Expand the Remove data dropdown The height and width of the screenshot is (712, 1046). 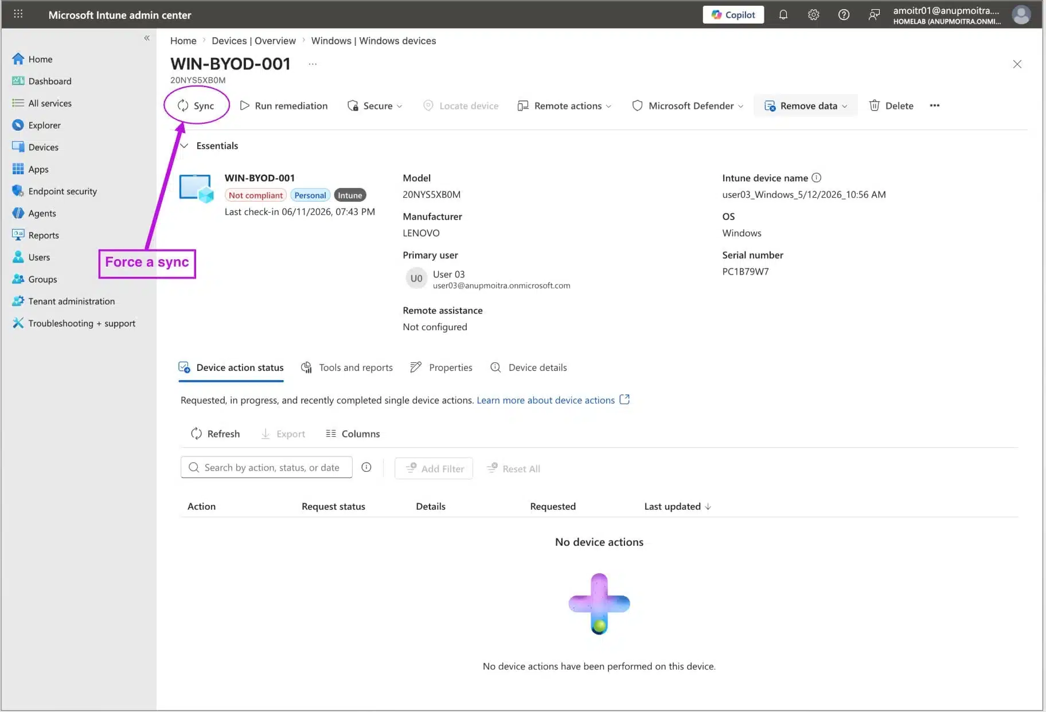tap(805, 105)
